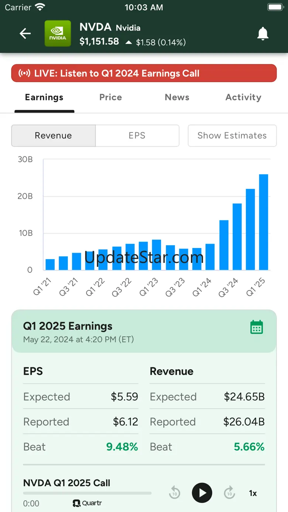Viewport: 288px width, 512px height.
Task: Tap the 0:00 elapsed time label
Action: [31, 504]
